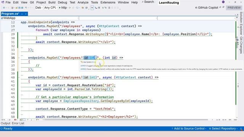Click the Save All toolbar icon

click(x=22, y=8)
